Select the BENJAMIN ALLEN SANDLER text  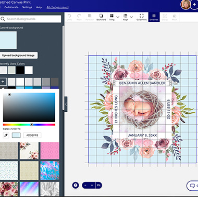pyautogui.click(x=142, y=83)
